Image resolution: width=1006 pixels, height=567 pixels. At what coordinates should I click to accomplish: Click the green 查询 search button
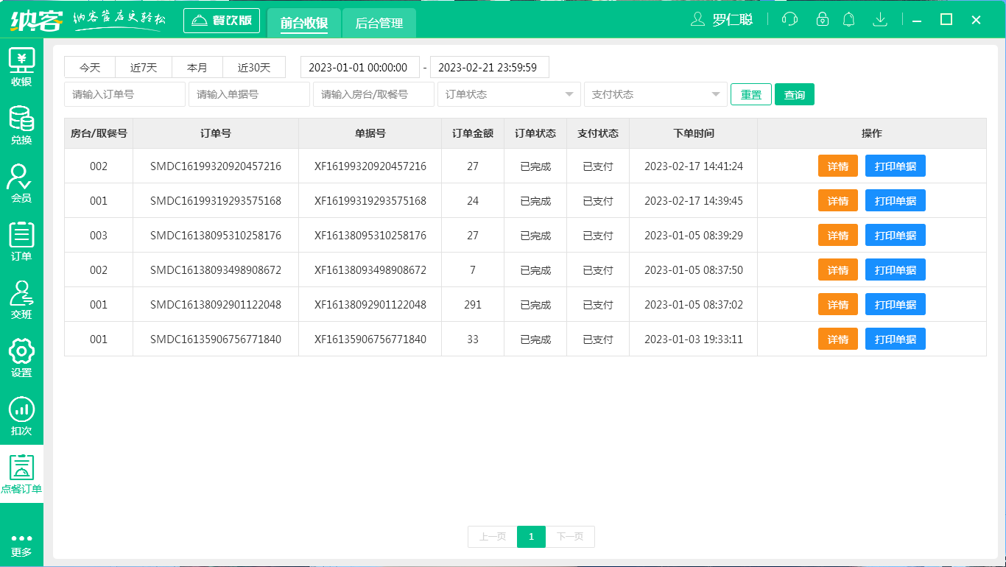(795, 94)
